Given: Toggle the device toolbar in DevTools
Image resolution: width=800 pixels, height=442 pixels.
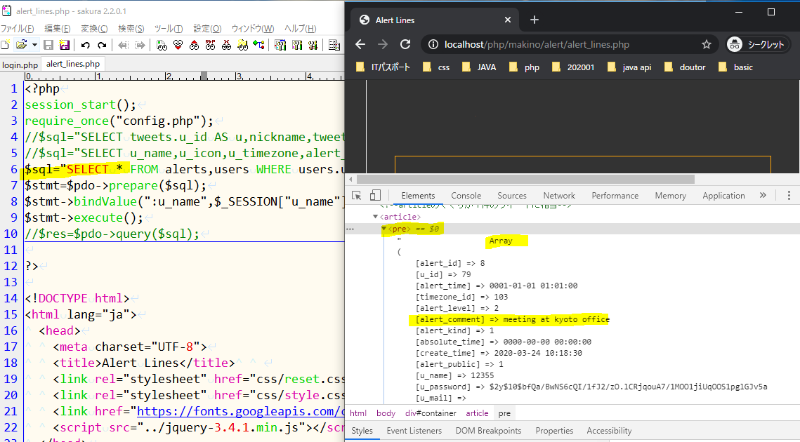Looking at the screenshot, I should (x=375, y=196).
